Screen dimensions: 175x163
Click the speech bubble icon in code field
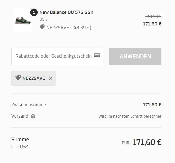[x=97, y=55]
